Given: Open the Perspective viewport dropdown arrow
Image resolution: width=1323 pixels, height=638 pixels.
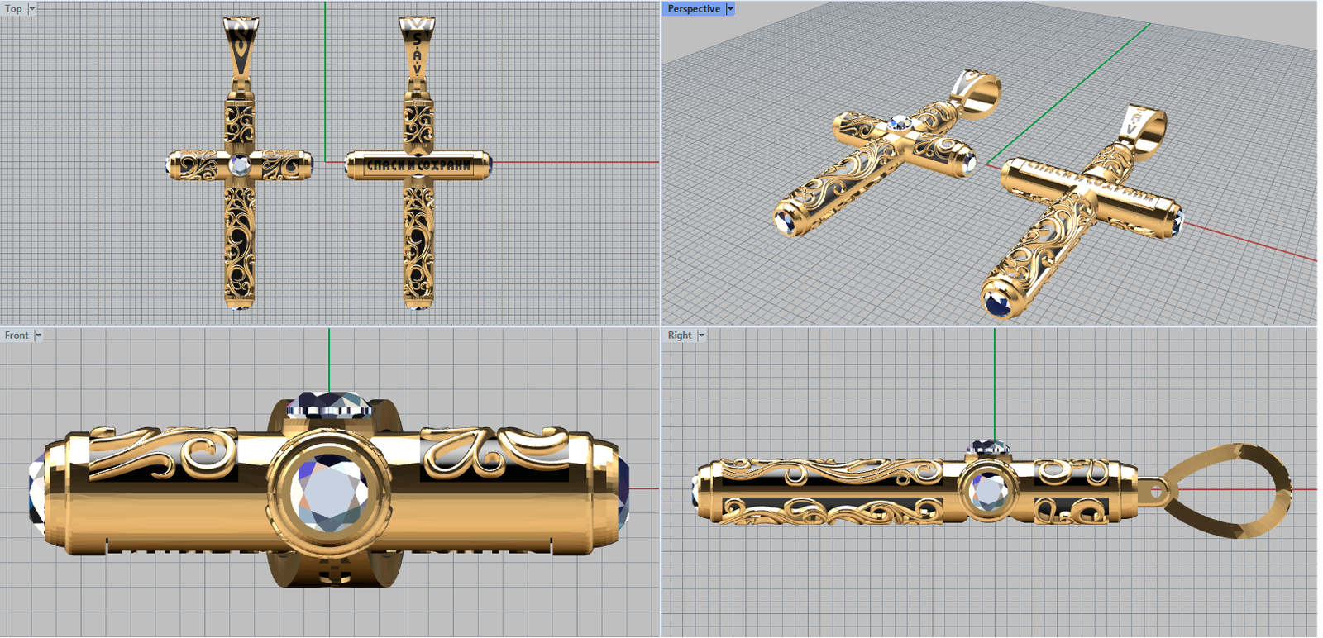Looking at the screenshot, I should pyautogui.click(x=730, y=9).
